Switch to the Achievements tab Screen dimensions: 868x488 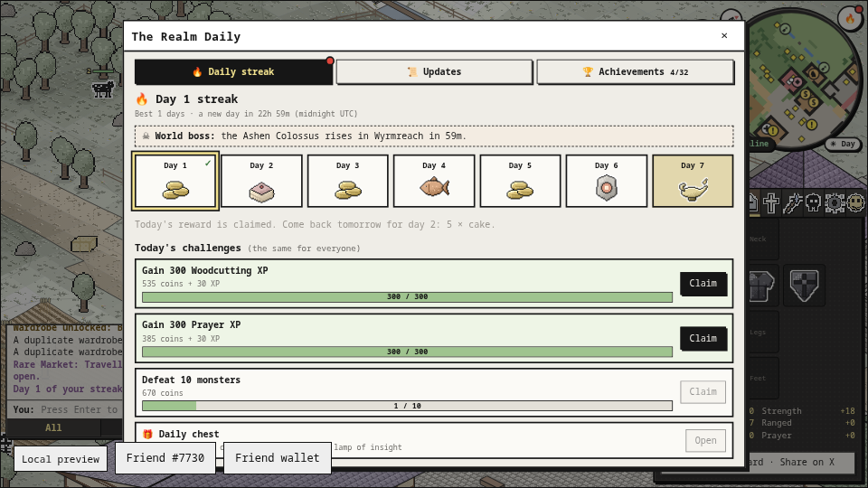coord(636,72)
